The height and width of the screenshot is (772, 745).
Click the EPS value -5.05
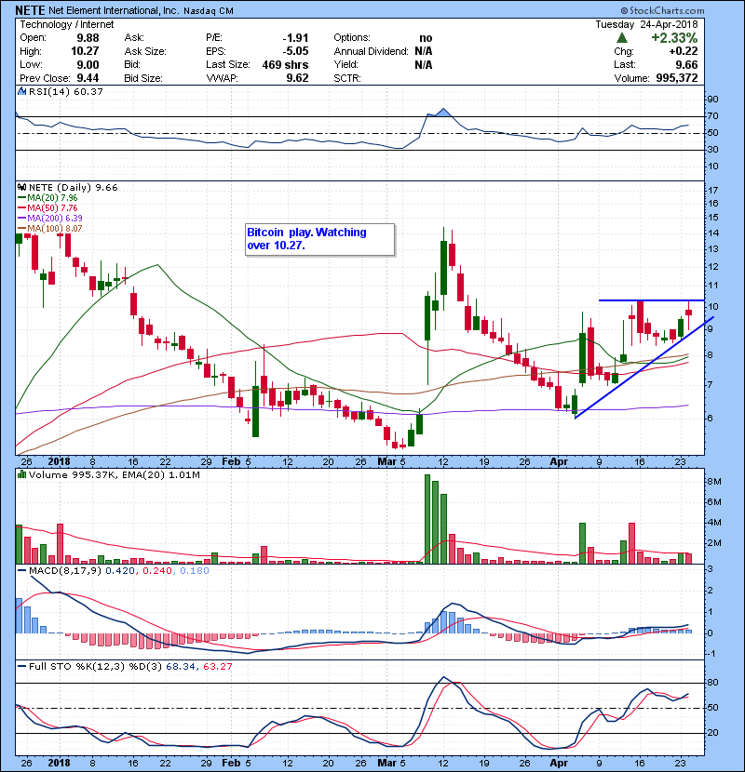tap(295, 51)
